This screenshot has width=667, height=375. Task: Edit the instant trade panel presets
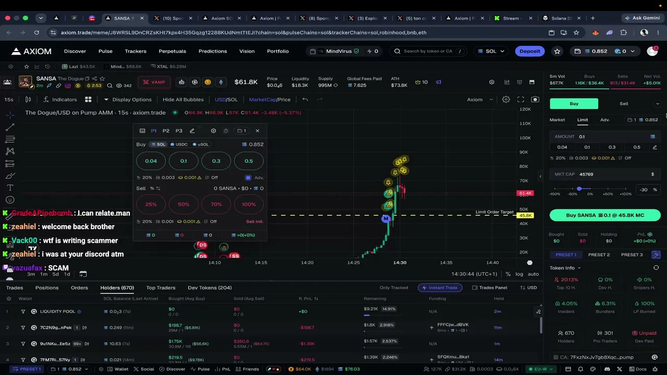pyautogui.click(x=192, y=131)
